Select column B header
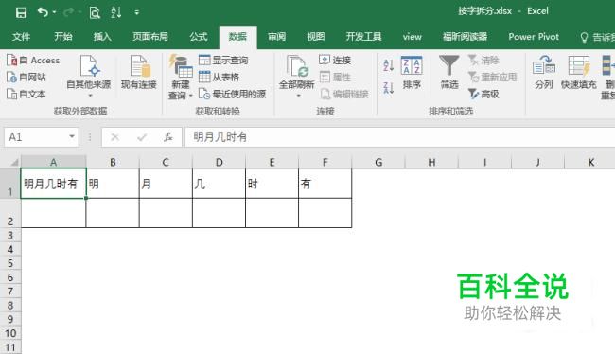Image resolution: width=615 pixels, height=354 pixels. coord(113,162)
